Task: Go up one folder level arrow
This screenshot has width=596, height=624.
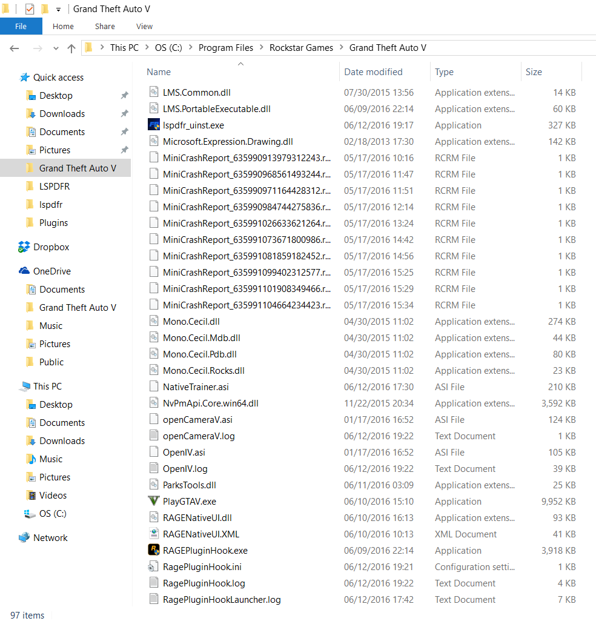Action: [71, 48]
